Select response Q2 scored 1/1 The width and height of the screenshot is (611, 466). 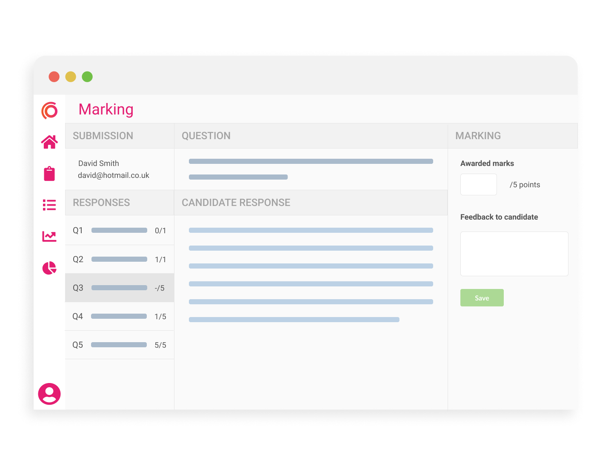(x=119, y=259)
